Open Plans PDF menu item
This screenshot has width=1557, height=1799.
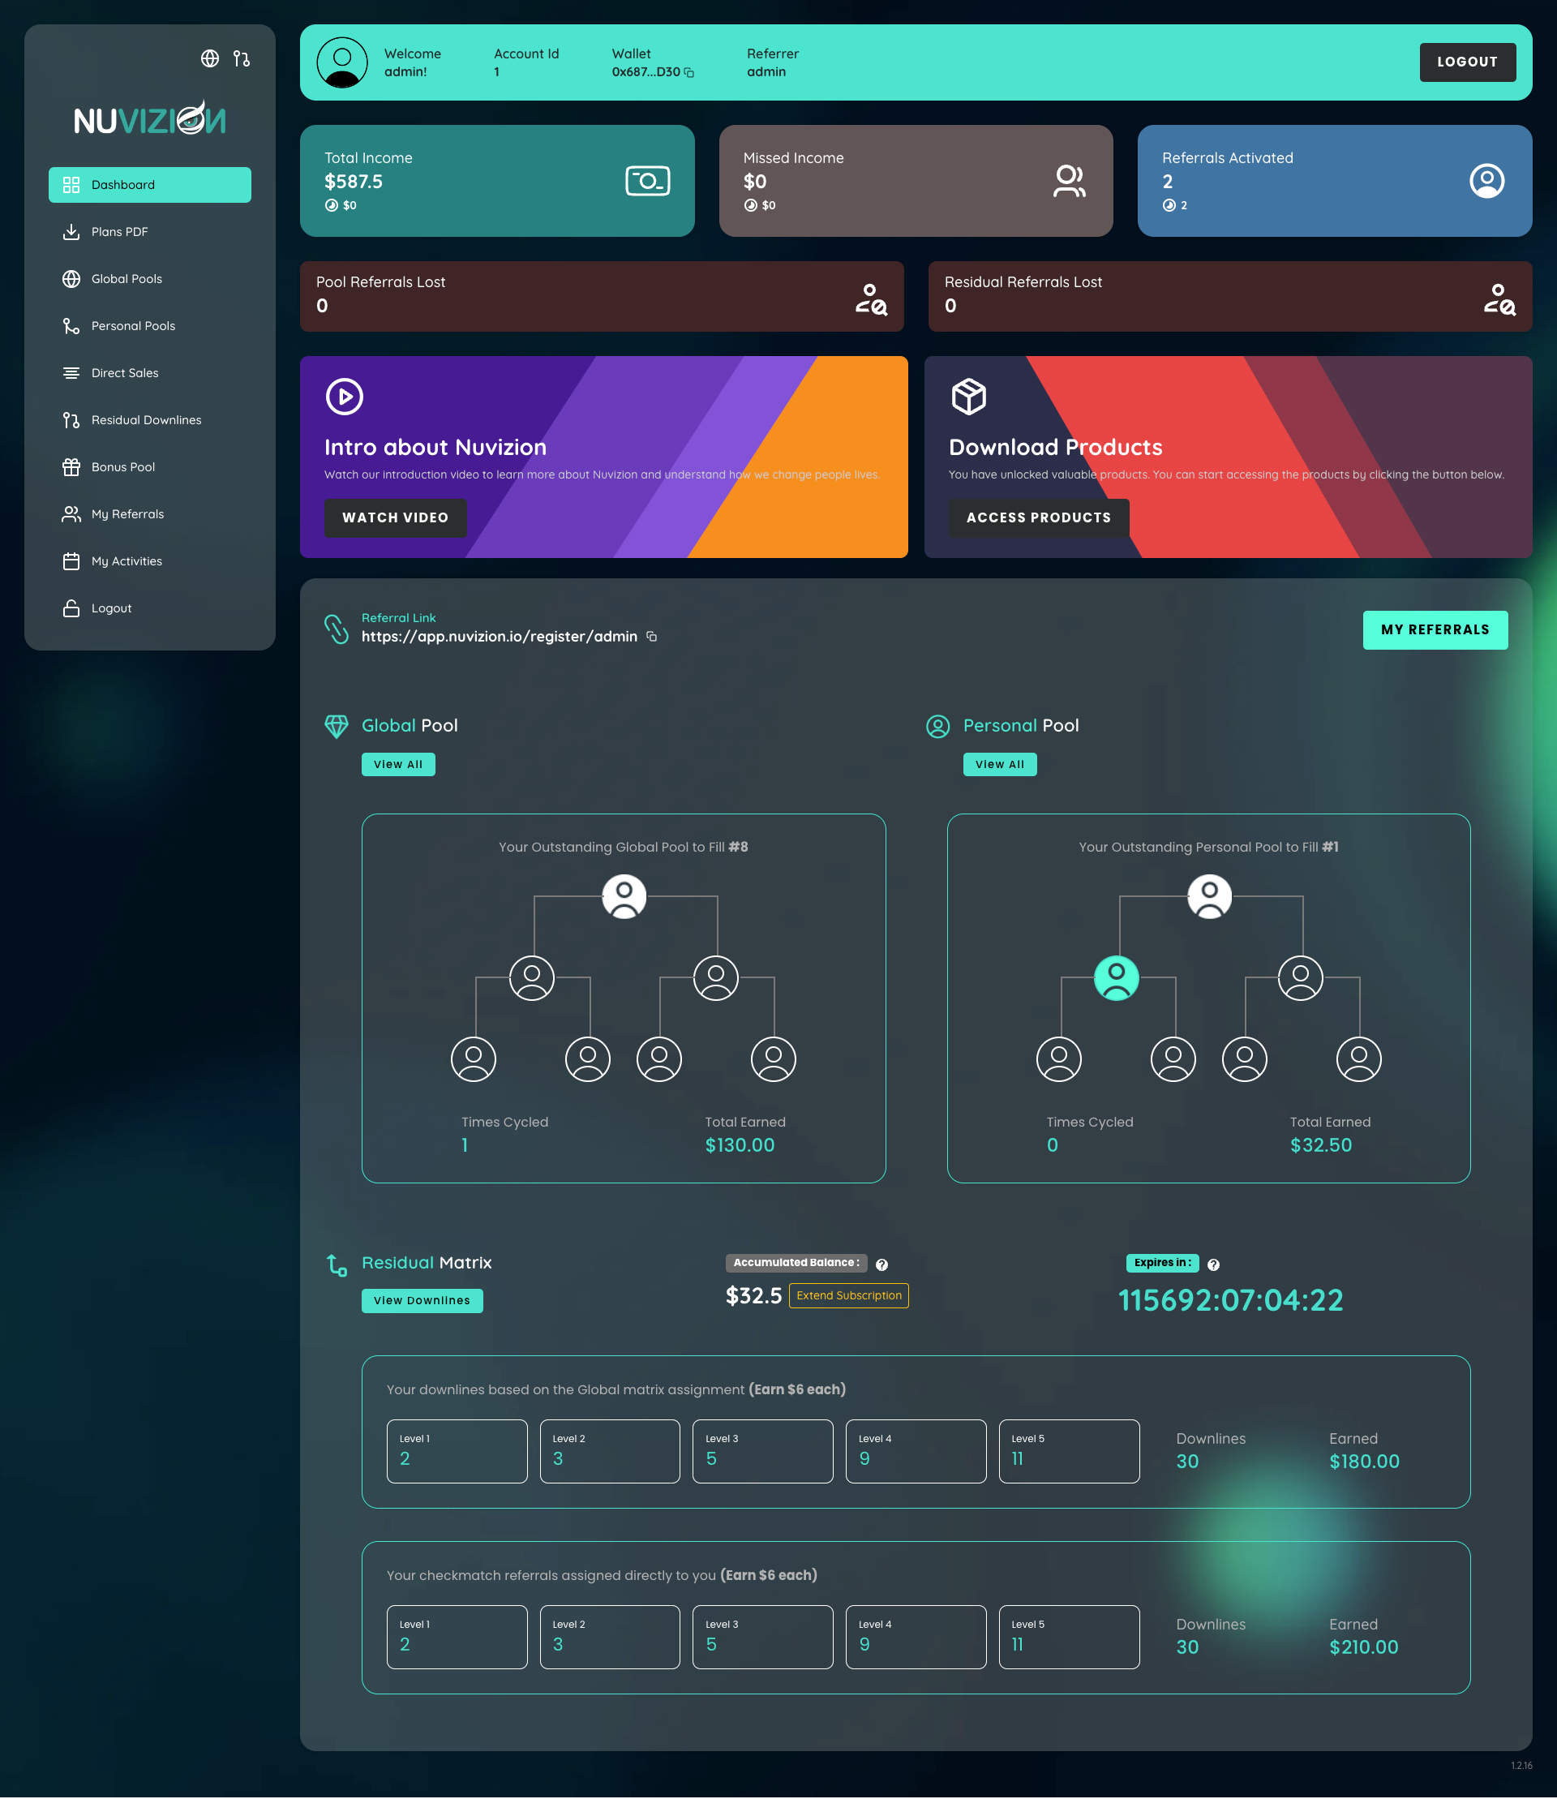(x=149, y=231)
